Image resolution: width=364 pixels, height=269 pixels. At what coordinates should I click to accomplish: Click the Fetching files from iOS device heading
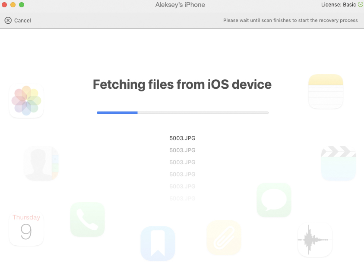coord(182,84)
